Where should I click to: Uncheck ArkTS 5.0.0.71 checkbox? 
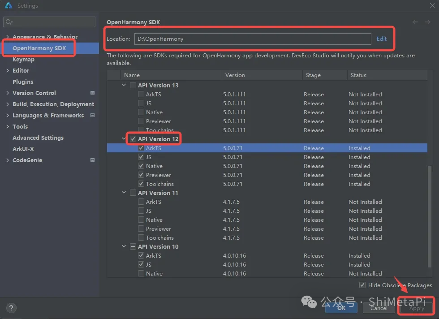click(x=141, y=148)
